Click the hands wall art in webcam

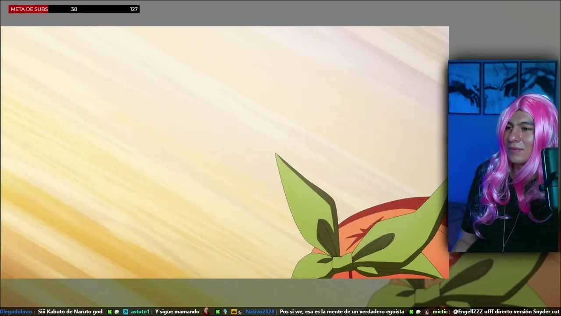(502, 88)
